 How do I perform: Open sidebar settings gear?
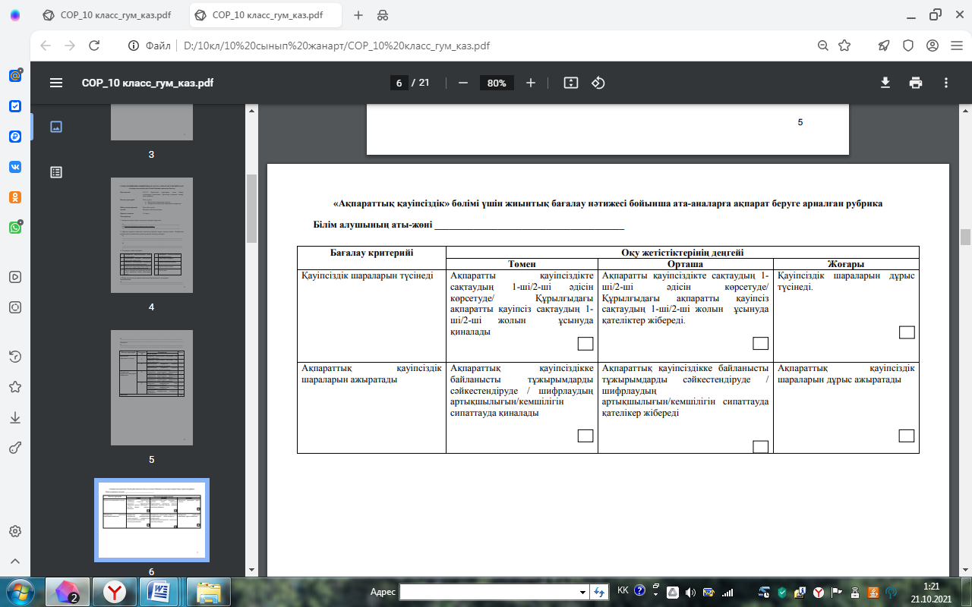pos(15,531)
